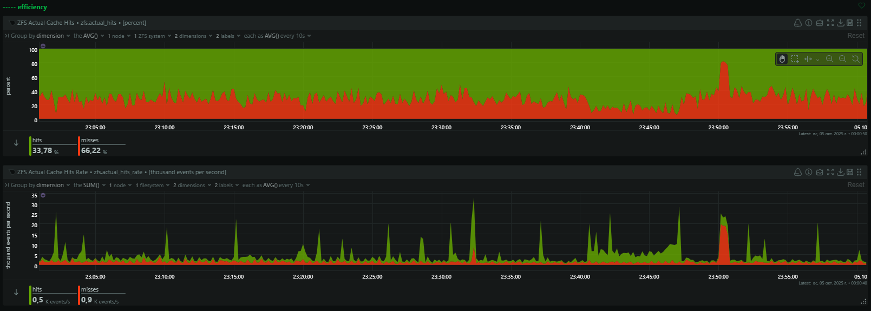The width and height of the screenshot is (871, 311).
Task: Open info icon on ZFS Actual Cache Hits Rate chart
Action: (809, 172)
